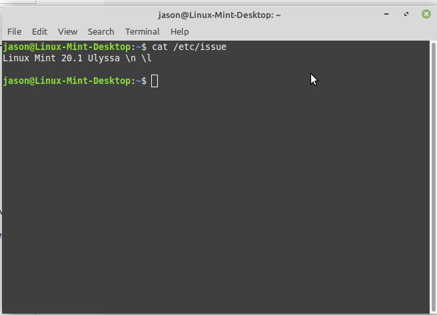The width and height of the screenshot is (437, 315).
Task: Open the Edit menu
Action: (40, 31)
